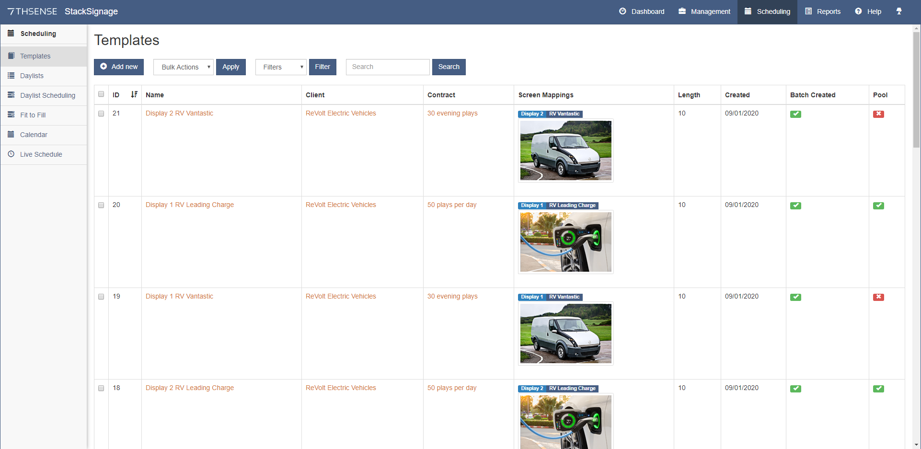Click the vertical page scrollbar thumb

[x=916, y=90]
